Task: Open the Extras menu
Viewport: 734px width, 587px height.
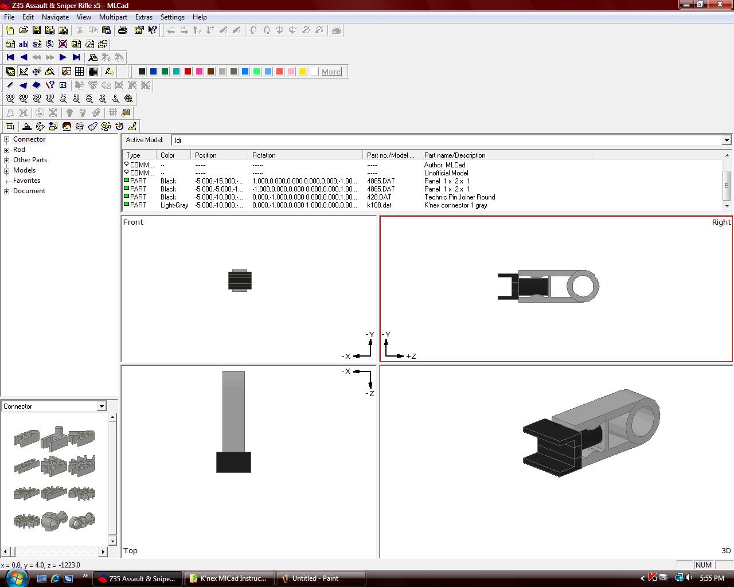Action: coord(144,17)
